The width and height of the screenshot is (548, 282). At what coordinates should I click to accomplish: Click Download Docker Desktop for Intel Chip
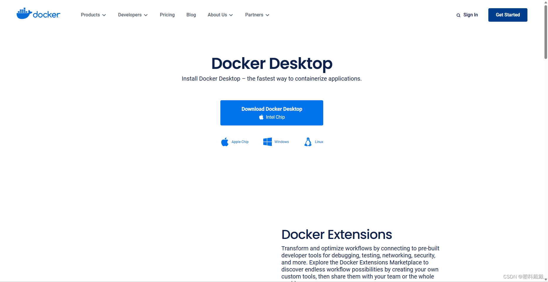click(272, 113)
